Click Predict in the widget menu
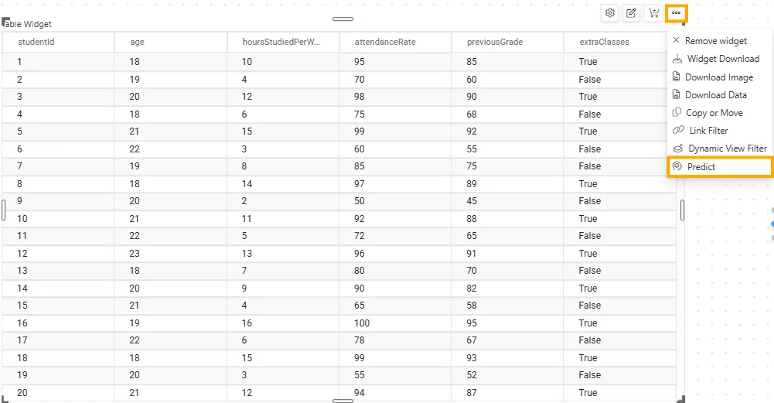The width and height of the screenshot is (774, 403). pos(701,167)
